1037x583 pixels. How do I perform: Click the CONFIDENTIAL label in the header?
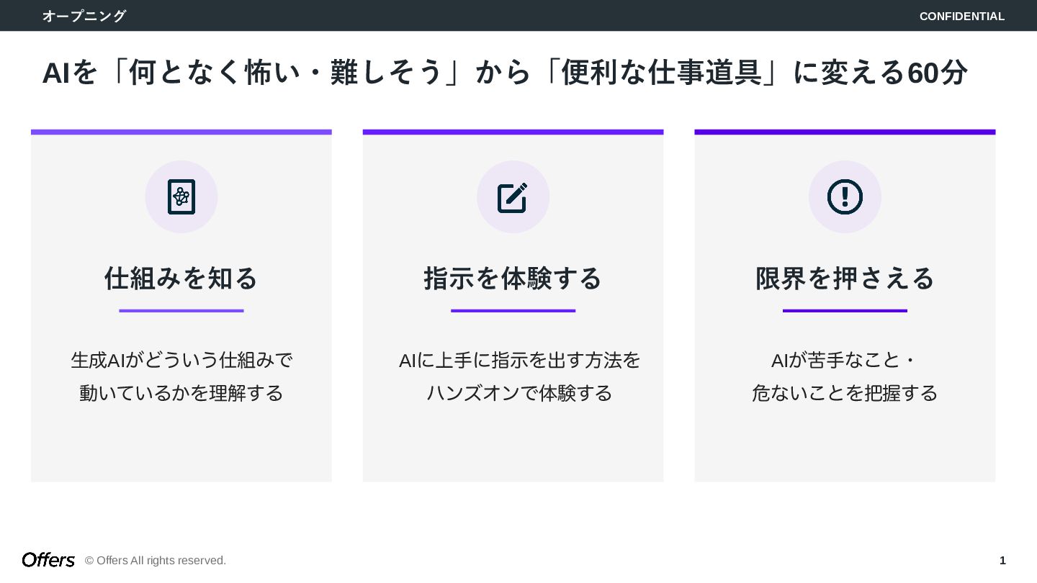(962, 16)
